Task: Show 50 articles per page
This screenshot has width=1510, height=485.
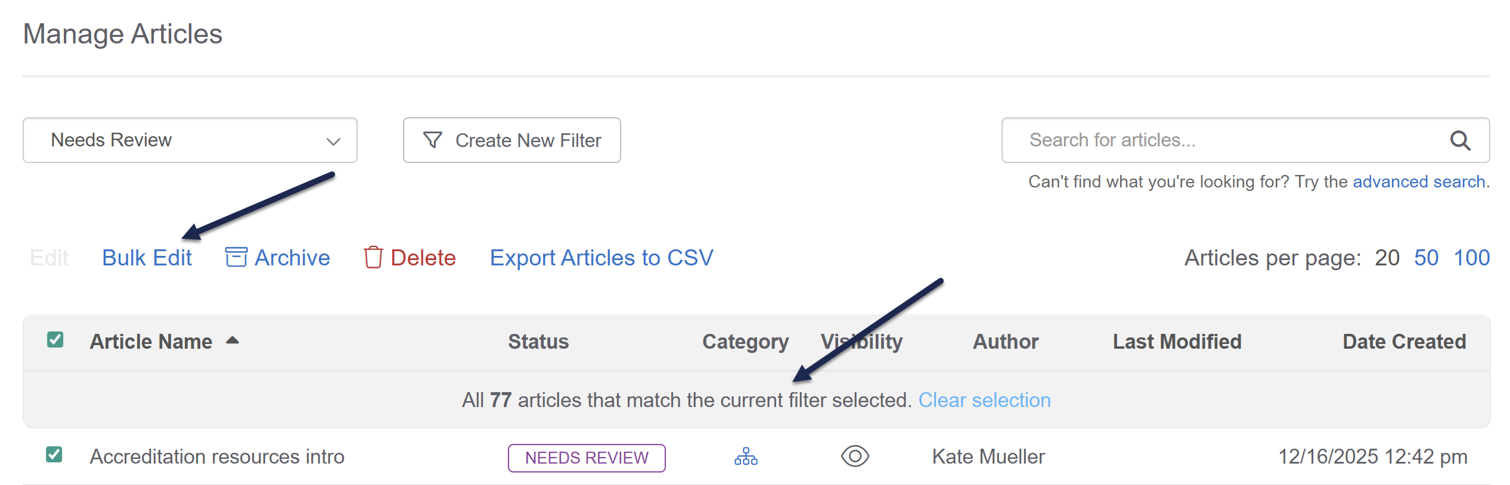Action: click(x=1426, y=258)
